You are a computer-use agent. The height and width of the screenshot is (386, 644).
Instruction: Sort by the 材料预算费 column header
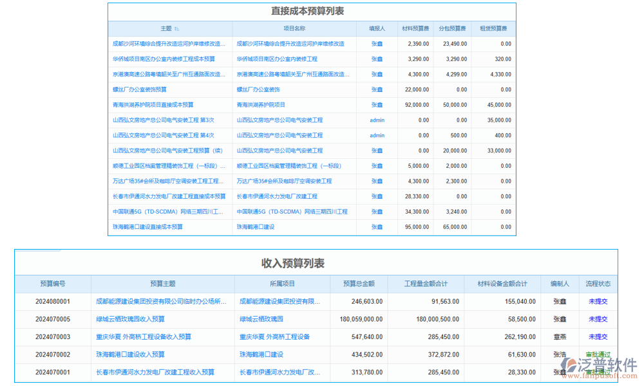(x=415, y=28)
